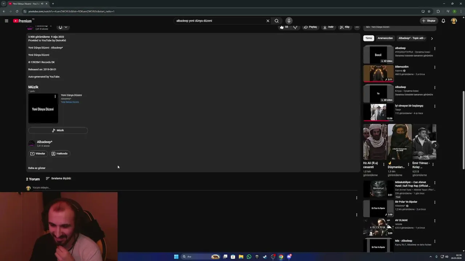465x261 pixels.
Task: Advance the filter chips with the arrow
Action: click(432, 38)
